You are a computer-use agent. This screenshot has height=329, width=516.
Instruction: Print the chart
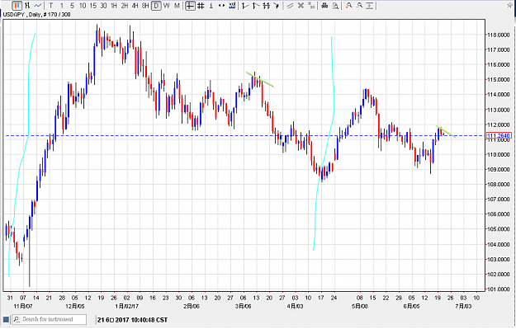click(324, 6)
